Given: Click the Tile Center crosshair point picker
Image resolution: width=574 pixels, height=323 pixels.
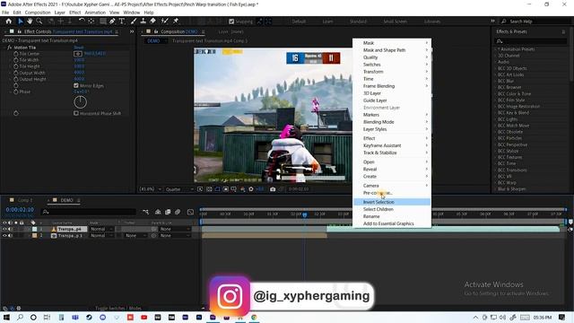Looking at the screenshot, I should [x=78, y=54].
